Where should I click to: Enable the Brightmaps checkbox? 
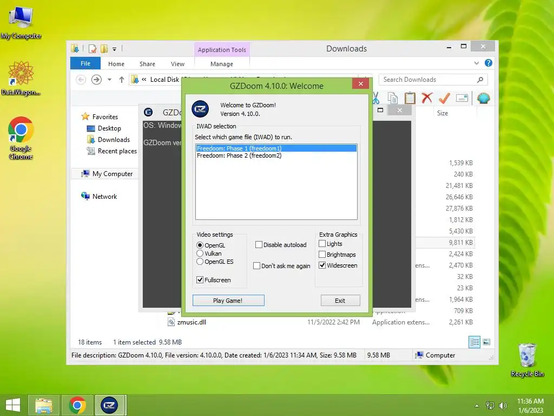322,255
